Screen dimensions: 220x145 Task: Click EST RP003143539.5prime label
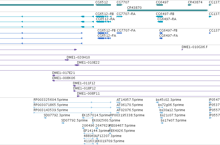tap(51, 110)
